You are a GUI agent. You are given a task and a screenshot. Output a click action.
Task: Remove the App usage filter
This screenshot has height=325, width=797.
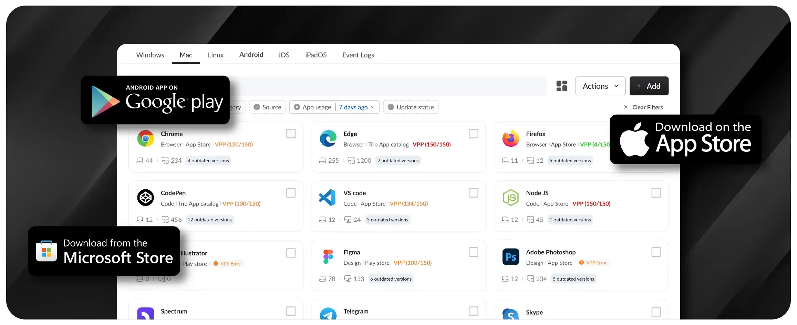point(297,107)
